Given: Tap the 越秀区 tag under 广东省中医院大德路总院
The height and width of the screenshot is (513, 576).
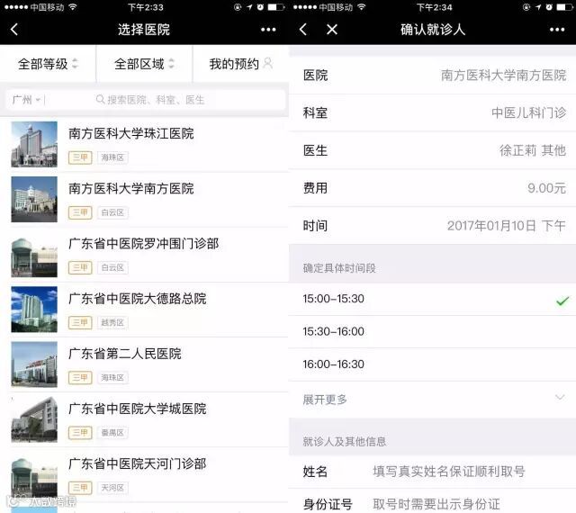Looking at the screenshot, I should (x=112, y=322).
